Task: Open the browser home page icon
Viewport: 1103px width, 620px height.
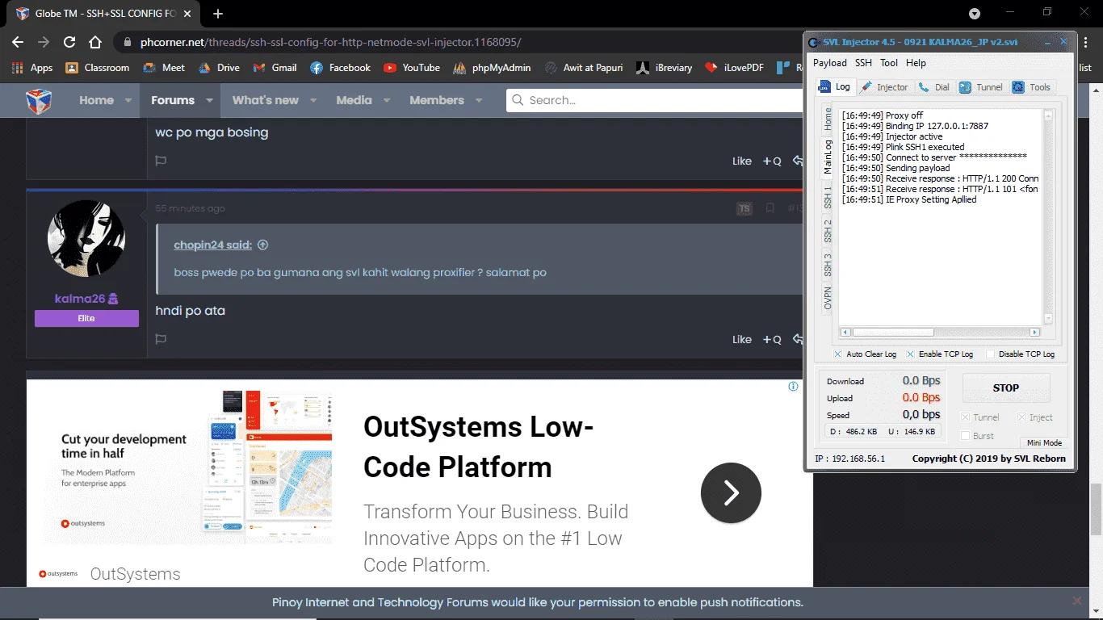Action: (x=95, y=42)
